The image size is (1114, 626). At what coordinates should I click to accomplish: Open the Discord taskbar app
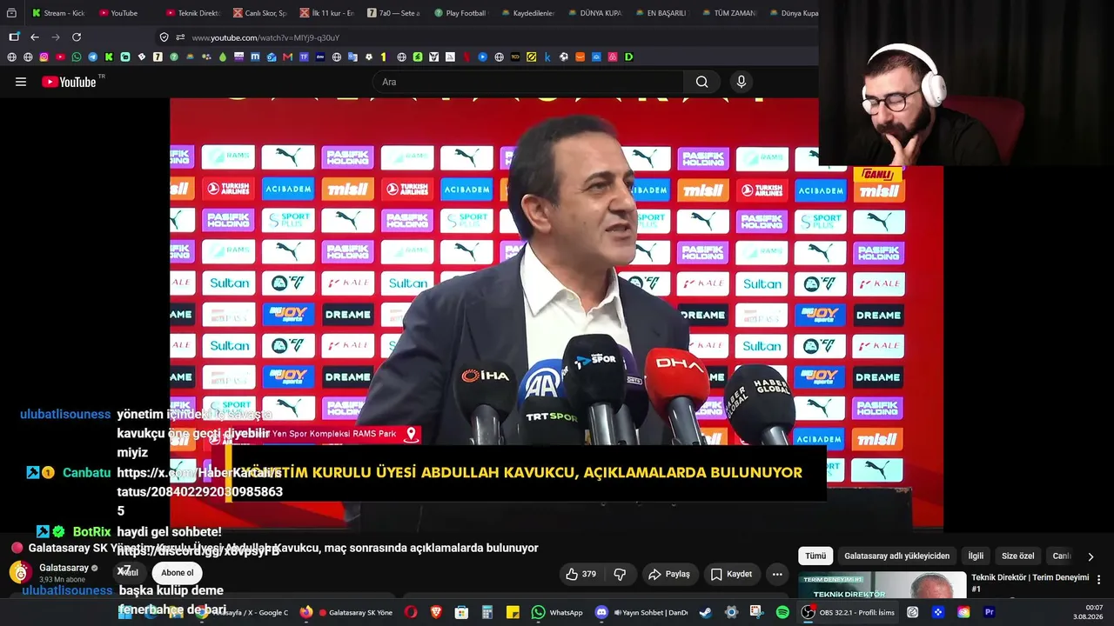pos(641,612)
